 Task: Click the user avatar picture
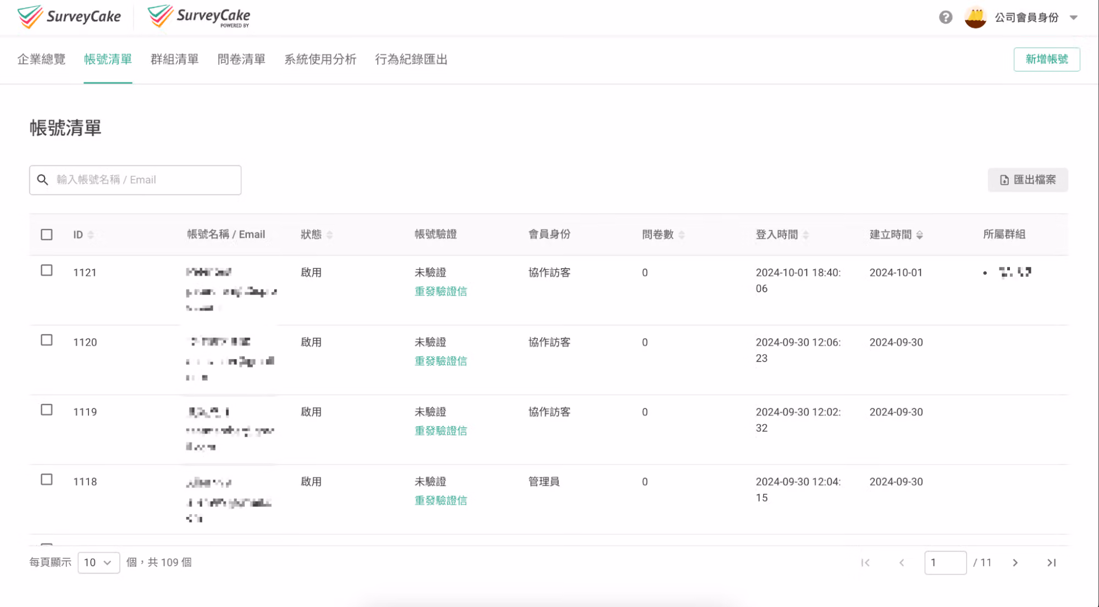click(975, 18)
